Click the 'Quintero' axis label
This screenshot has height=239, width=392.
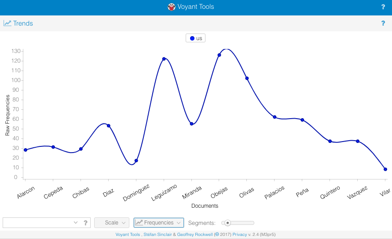330,192
